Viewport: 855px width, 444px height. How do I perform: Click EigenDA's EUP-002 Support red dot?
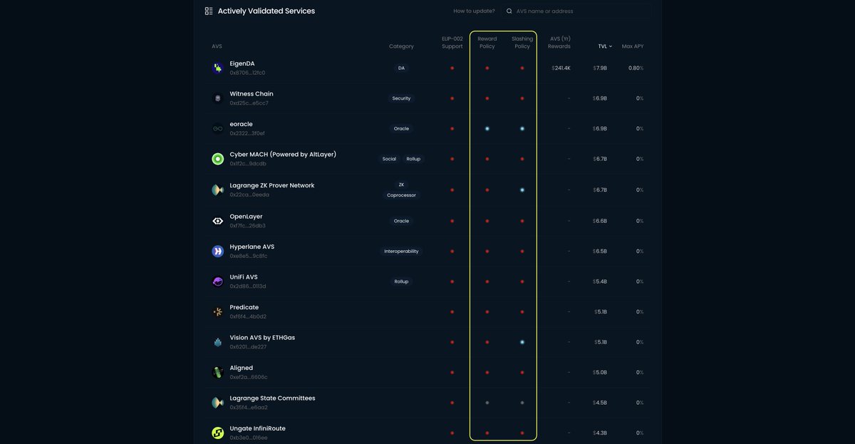click(452, 68)
